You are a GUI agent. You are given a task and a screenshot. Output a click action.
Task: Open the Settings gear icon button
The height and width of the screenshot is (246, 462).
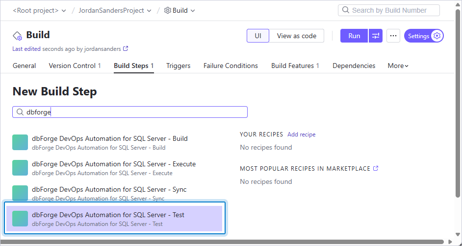(437, 36)
